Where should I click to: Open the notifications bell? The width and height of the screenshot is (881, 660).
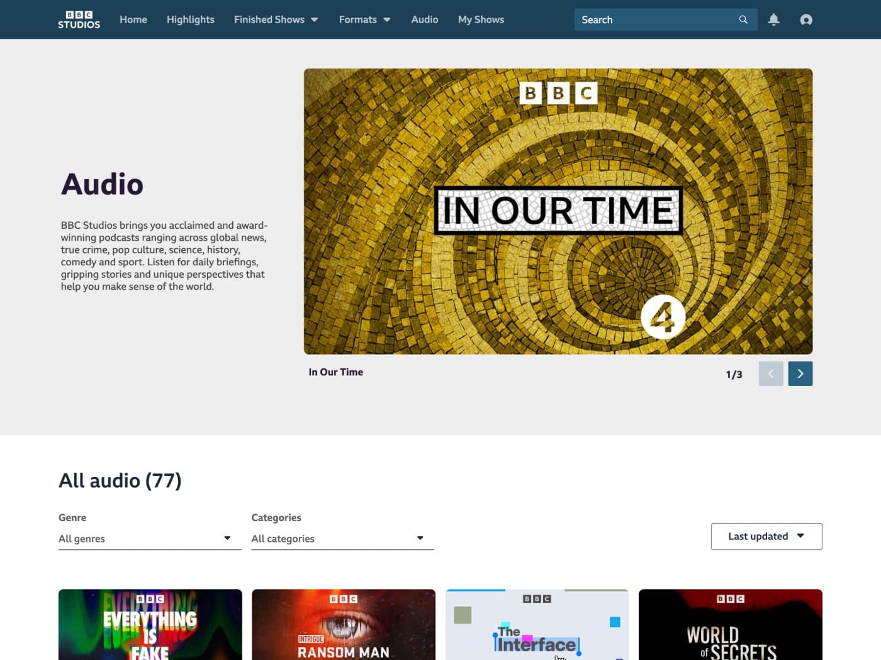point(774,19)
